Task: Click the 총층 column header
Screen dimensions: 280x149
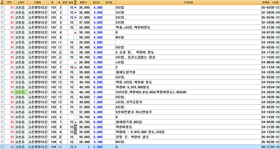Action: pyautogui.click(x=71, y=2)
